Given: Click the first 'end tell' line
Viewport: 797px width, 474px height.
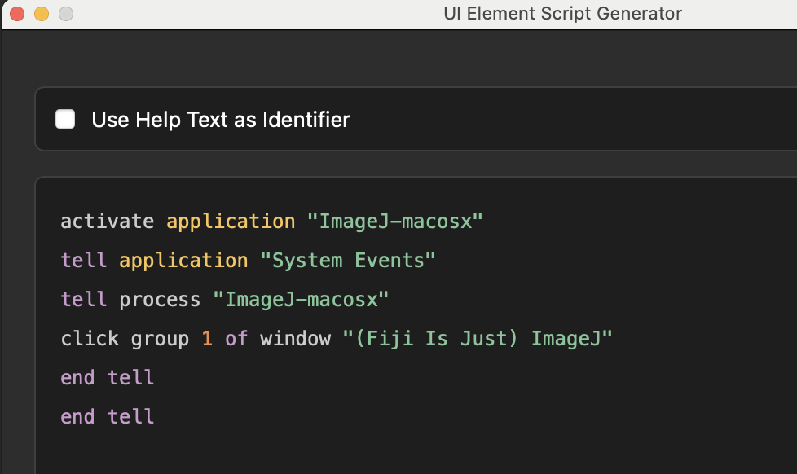Looking at the screenshot, I should pyautogui.click(x=108, y=378).
